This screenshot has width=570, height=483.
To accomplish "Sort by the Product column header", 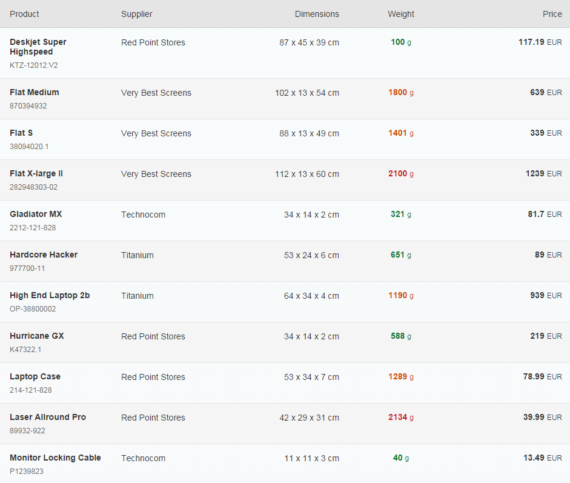I will coord(24,14).
